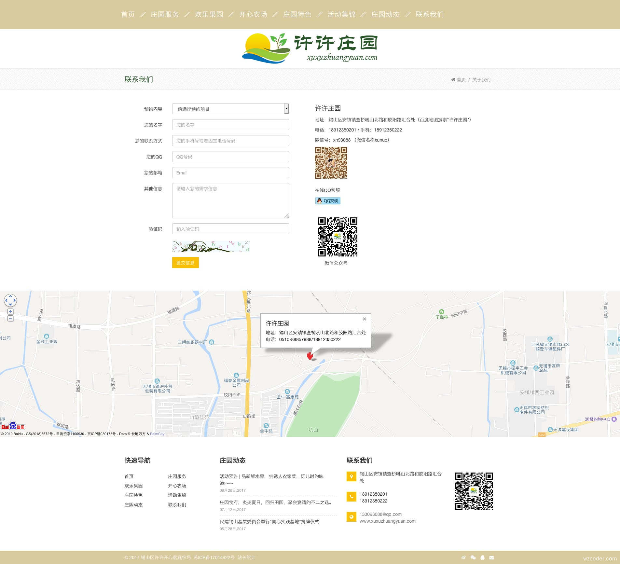Pan the map up with arrow control
This screenshot has height=564, width=620.
click(x=10, y=296)
